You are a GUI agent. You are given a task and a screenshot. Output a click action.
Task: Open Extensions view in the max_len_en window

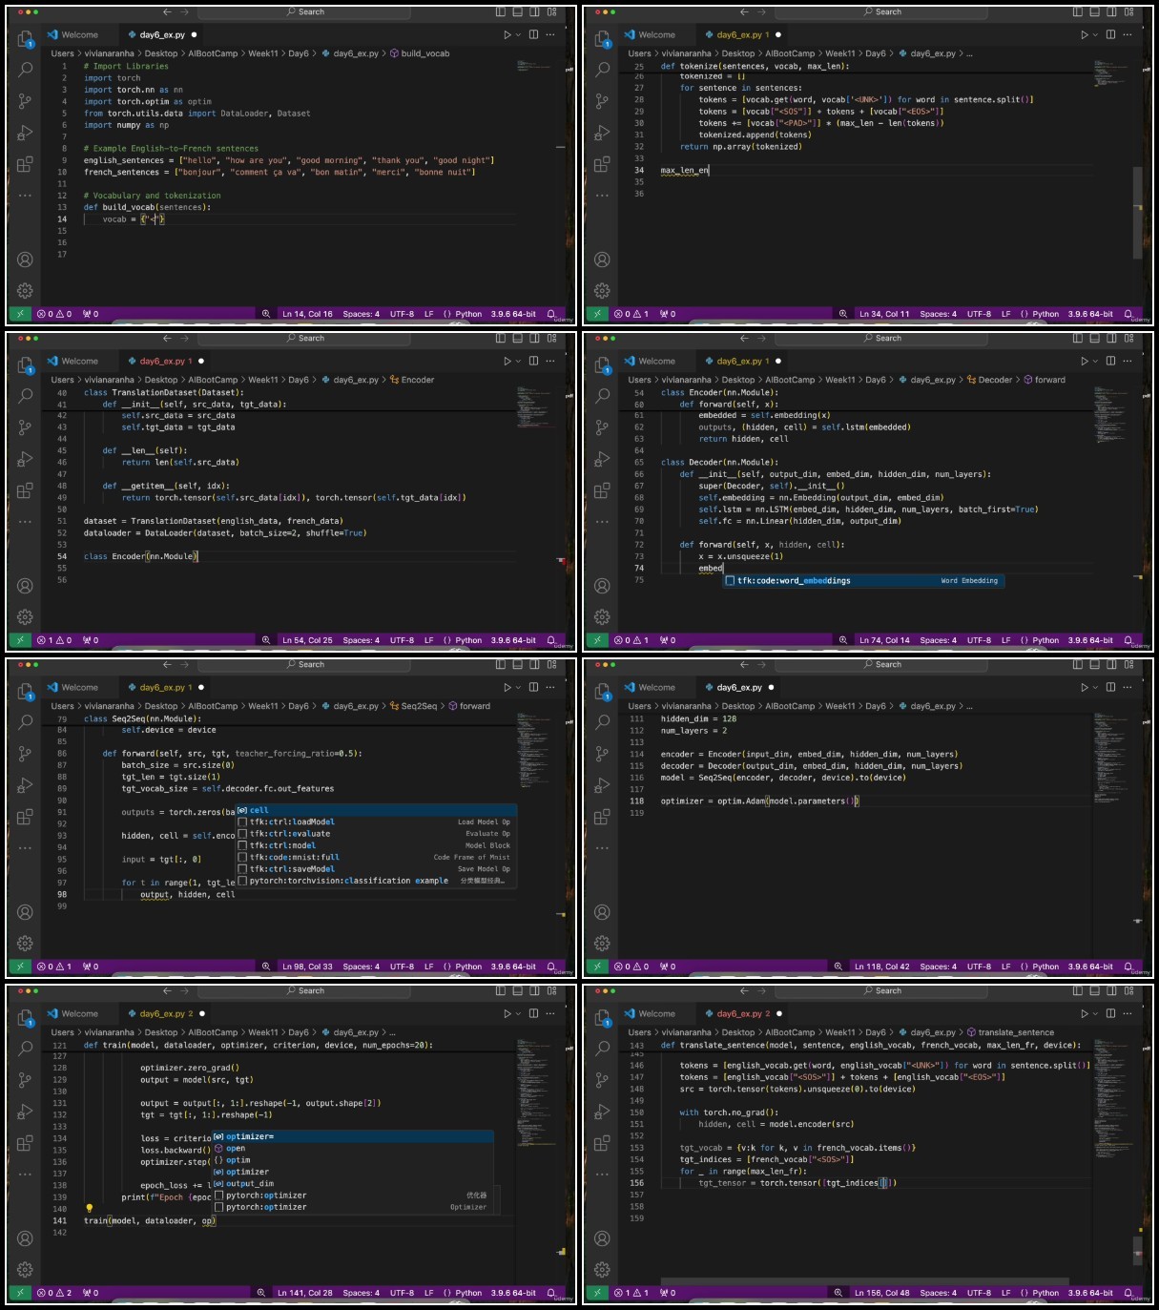(602, 164)
